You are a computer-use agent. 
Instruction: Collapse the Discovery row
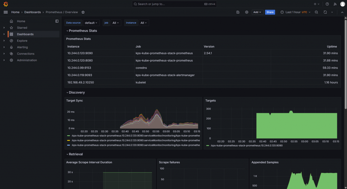(76, 93)
